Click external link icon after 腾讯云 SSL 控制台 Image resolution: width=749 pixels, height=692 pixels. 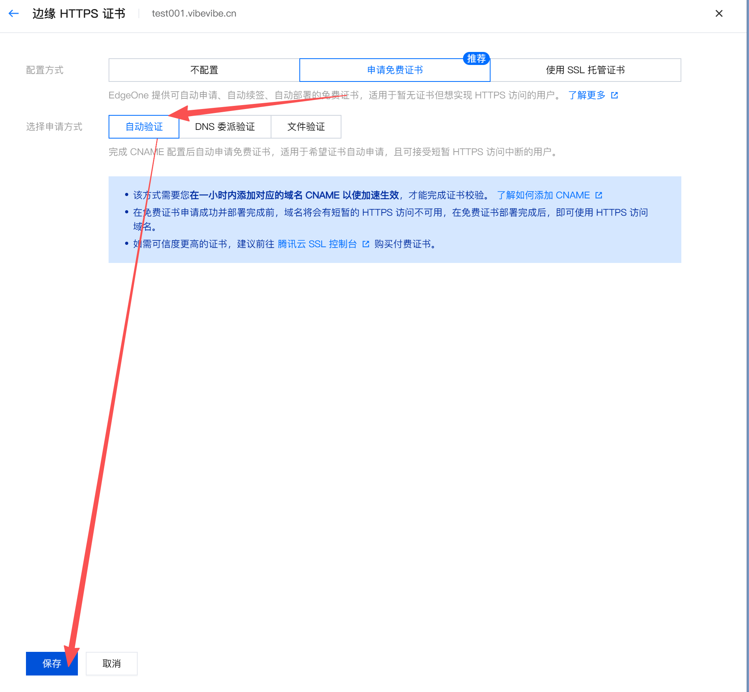pyautogui.click(x=366, y=244)
